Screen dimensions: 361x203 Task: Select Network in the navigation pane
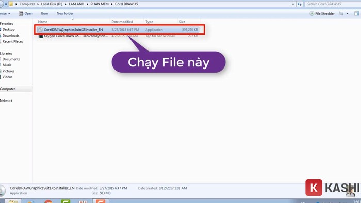coord(6,100)
